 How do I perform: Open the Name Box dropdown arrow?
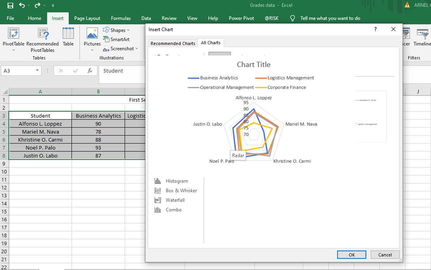coord(38,71)
